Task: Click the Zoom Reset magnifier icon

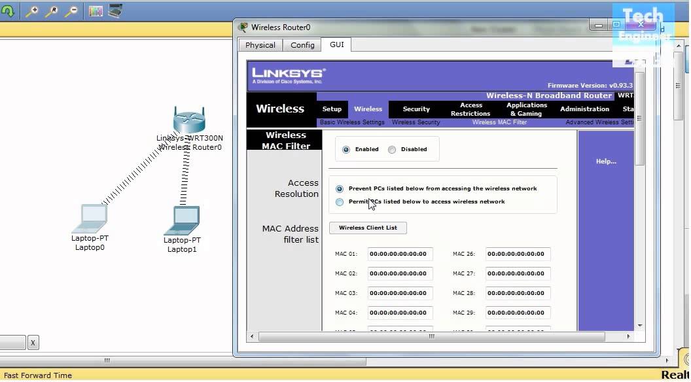Action: tap(52, 11)
